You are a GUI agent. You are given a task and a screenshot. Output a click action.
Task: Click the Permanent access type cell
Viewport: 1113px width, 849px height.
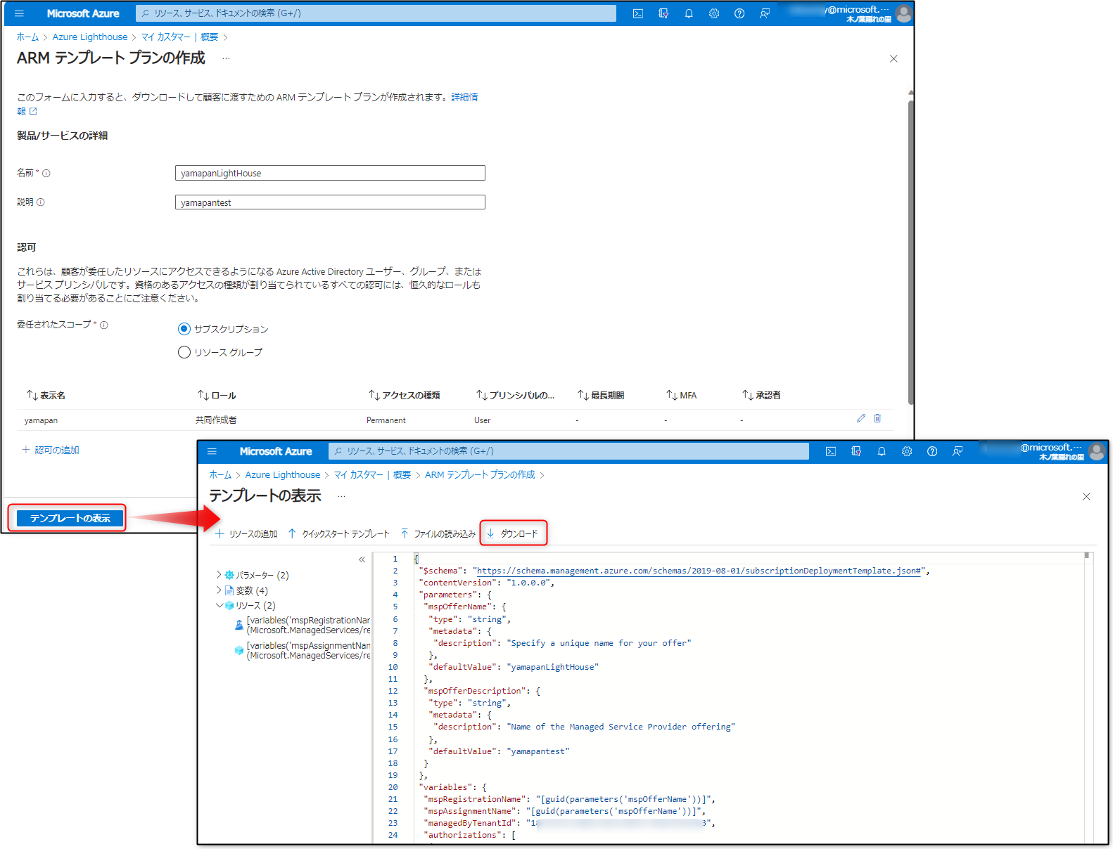click(386, 420)
